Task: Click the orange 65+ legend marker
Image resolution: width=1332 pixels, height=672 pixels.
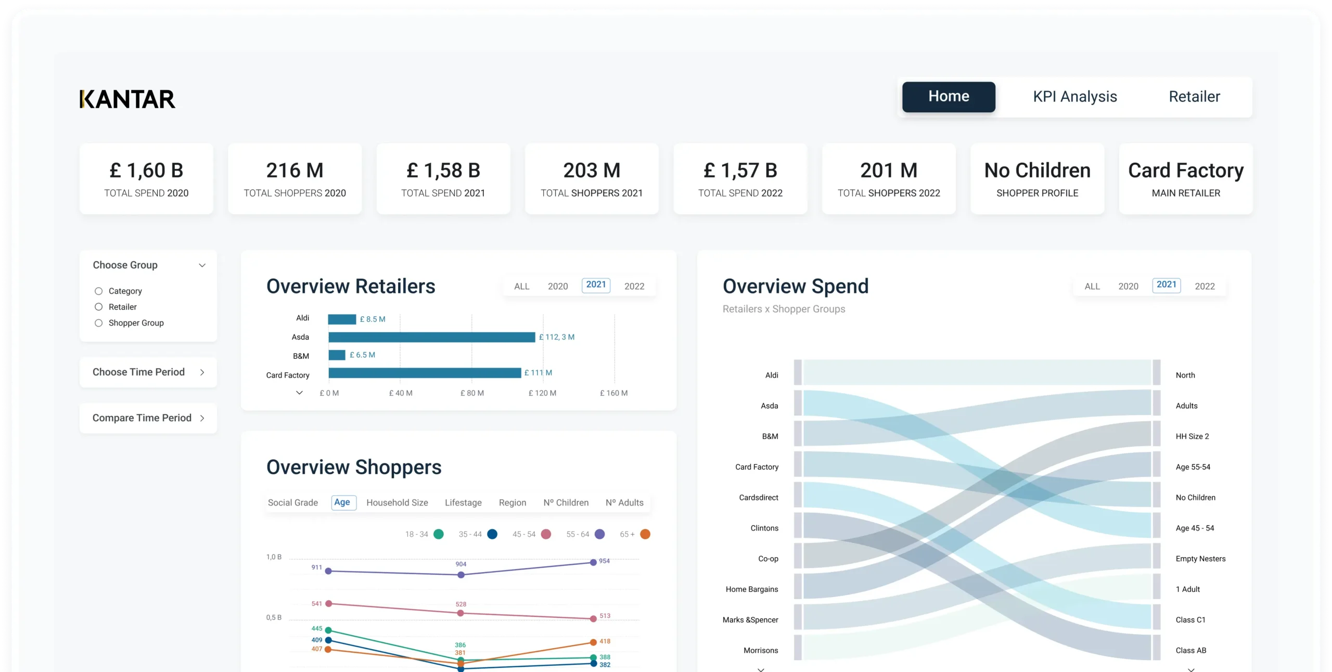Action: tap(645, 534)
